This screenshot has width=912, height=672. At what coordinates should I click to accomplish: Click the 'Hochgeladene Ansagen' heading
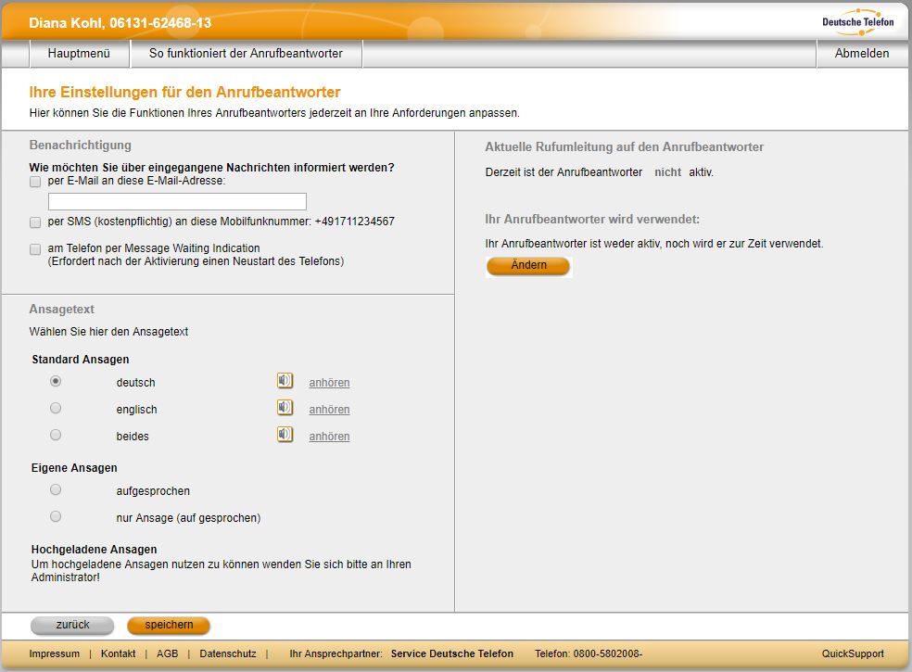(x=95, y=550)
